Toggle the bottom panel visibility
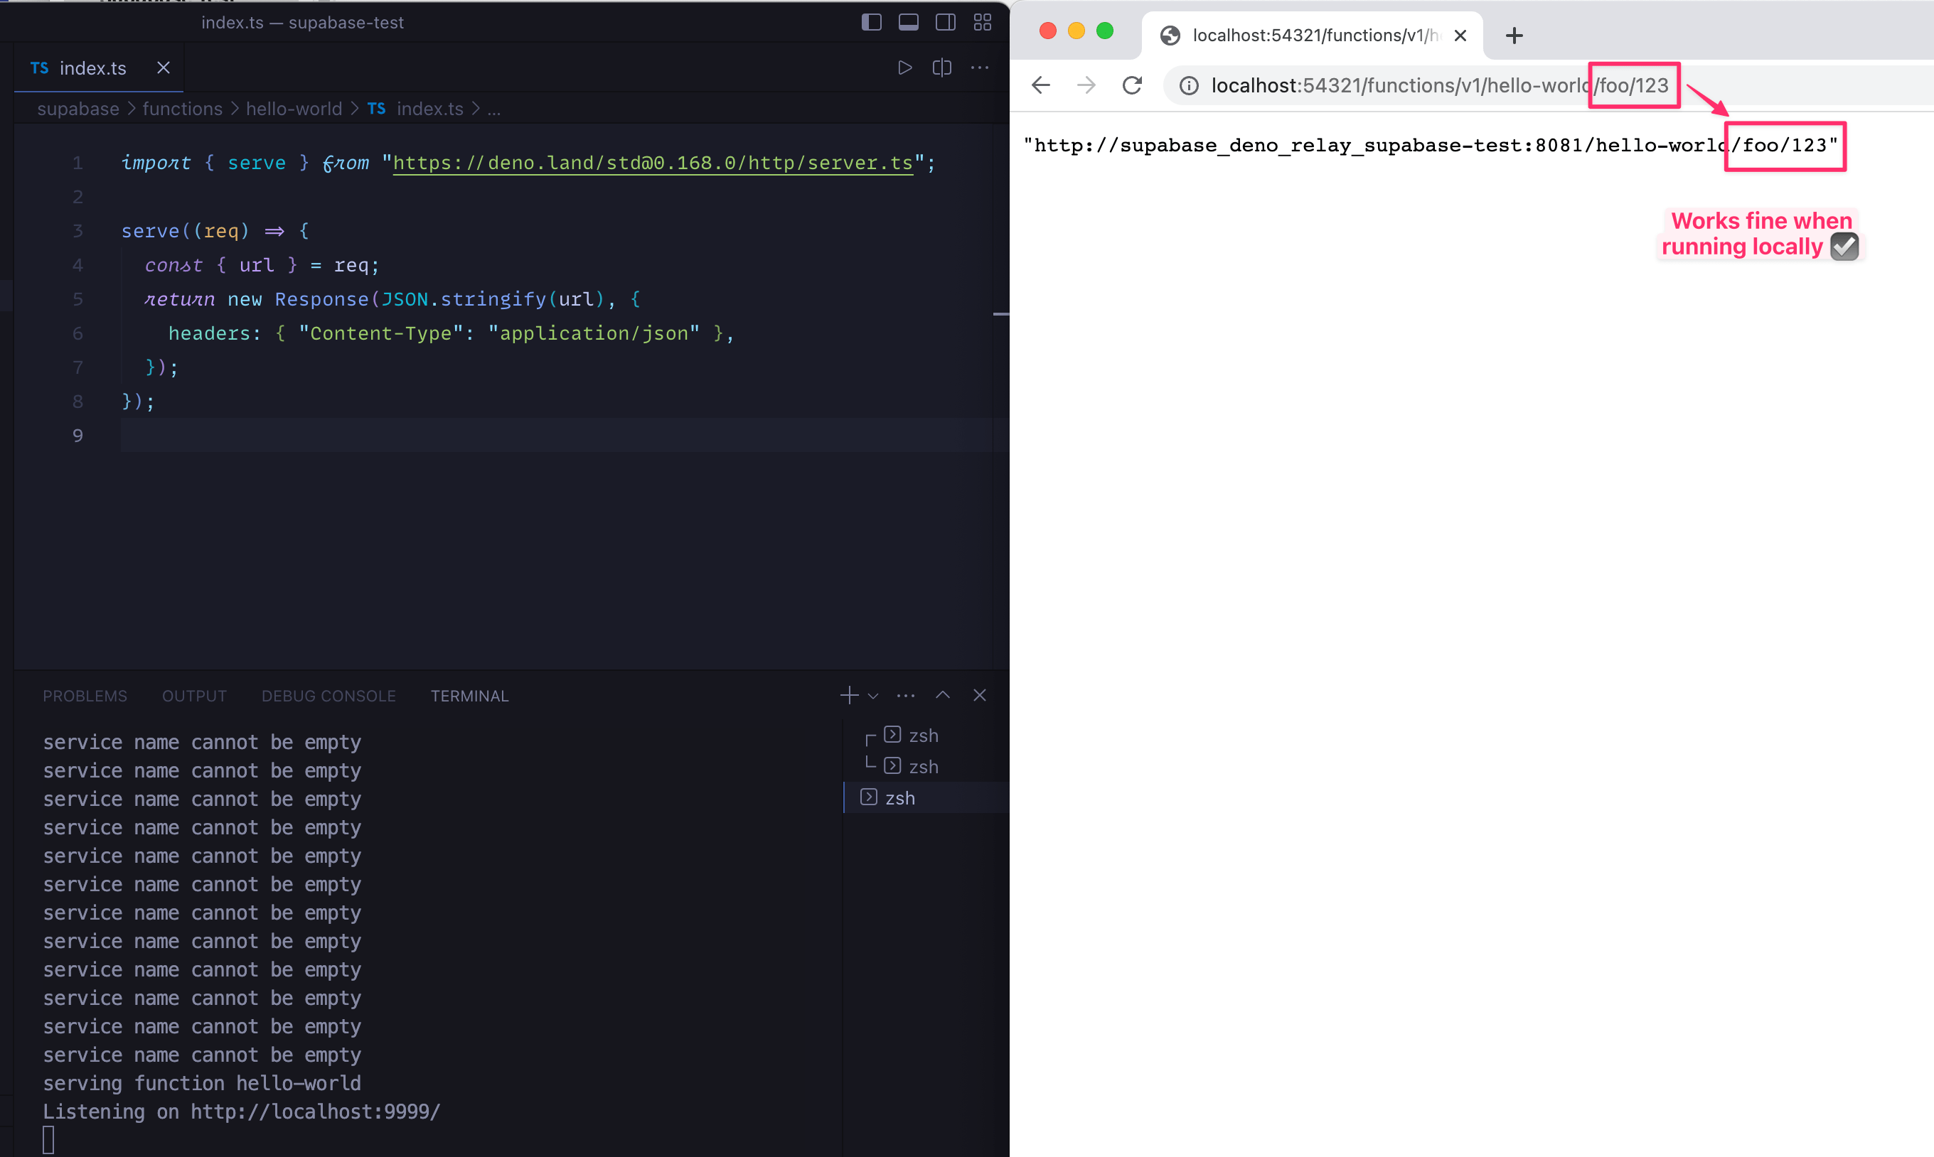Screen dimensions: 1934x1157 [908, 22]
